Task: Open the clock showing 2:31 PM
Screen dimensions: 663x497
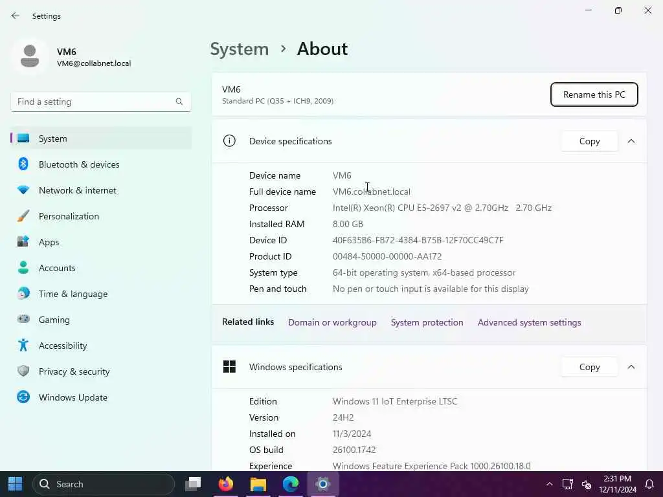Action: [x=617, y=484]
